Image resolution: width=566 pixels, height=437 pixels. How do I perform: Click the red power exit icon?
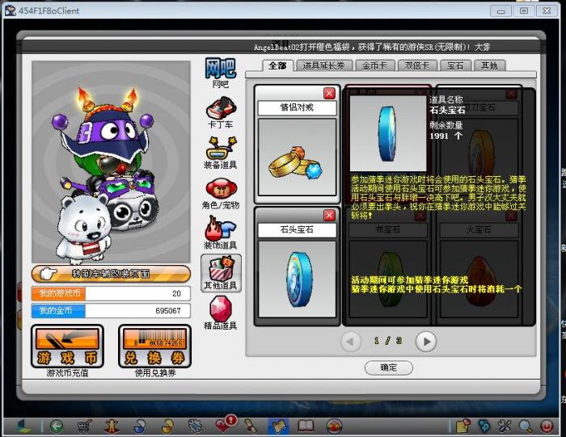coord(547,426)
